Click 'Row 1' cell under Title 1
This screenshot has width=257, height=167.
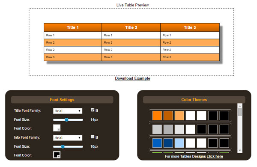[x=73, y=35]
